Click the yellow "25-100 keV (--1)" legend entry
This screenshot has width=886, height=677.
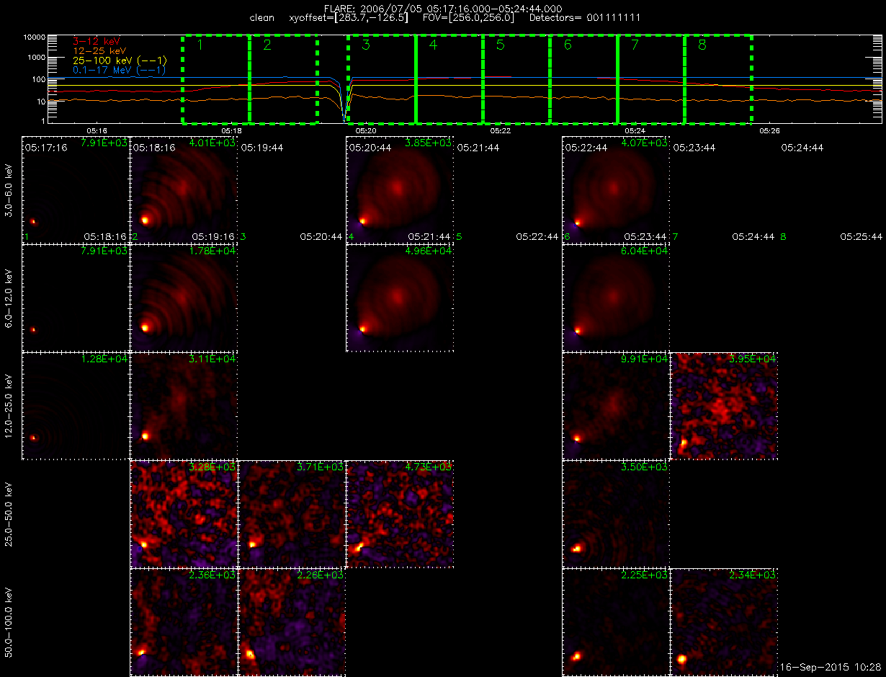pyautogui.click(x=120, y=60)
